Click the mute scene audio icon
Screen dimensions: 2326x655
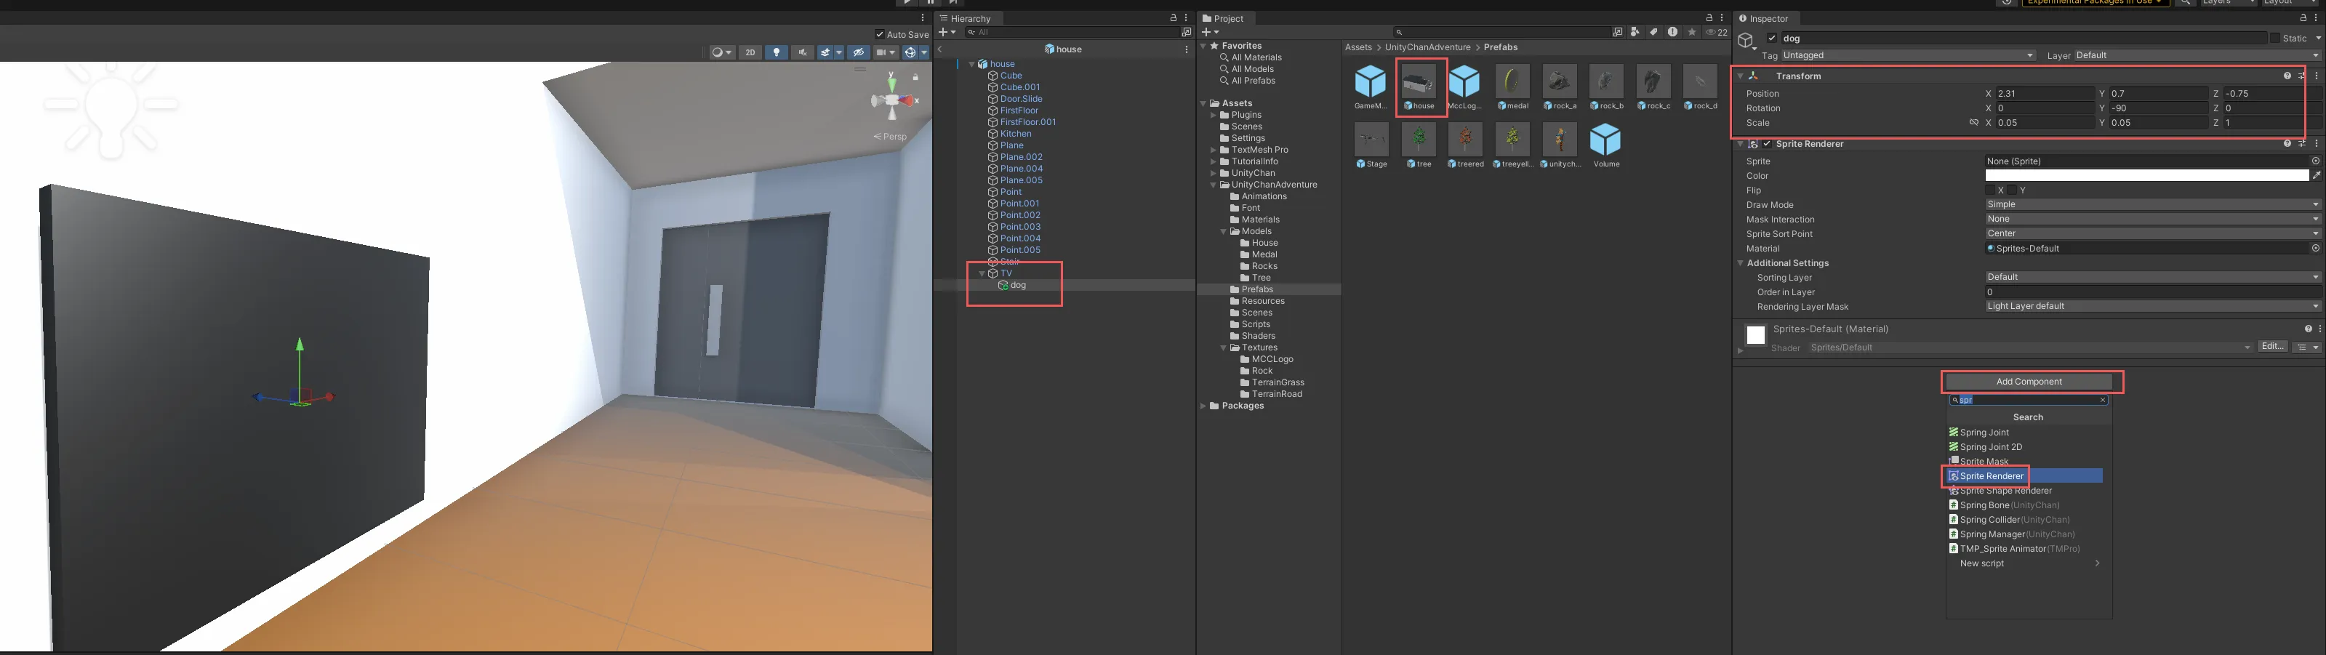point(802,52)
